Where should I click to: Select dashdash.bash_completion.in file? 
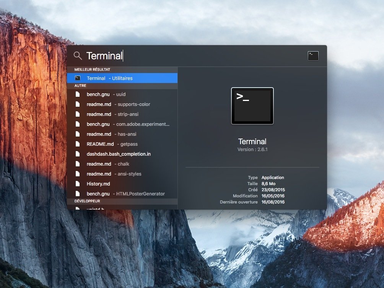(122, 154)
